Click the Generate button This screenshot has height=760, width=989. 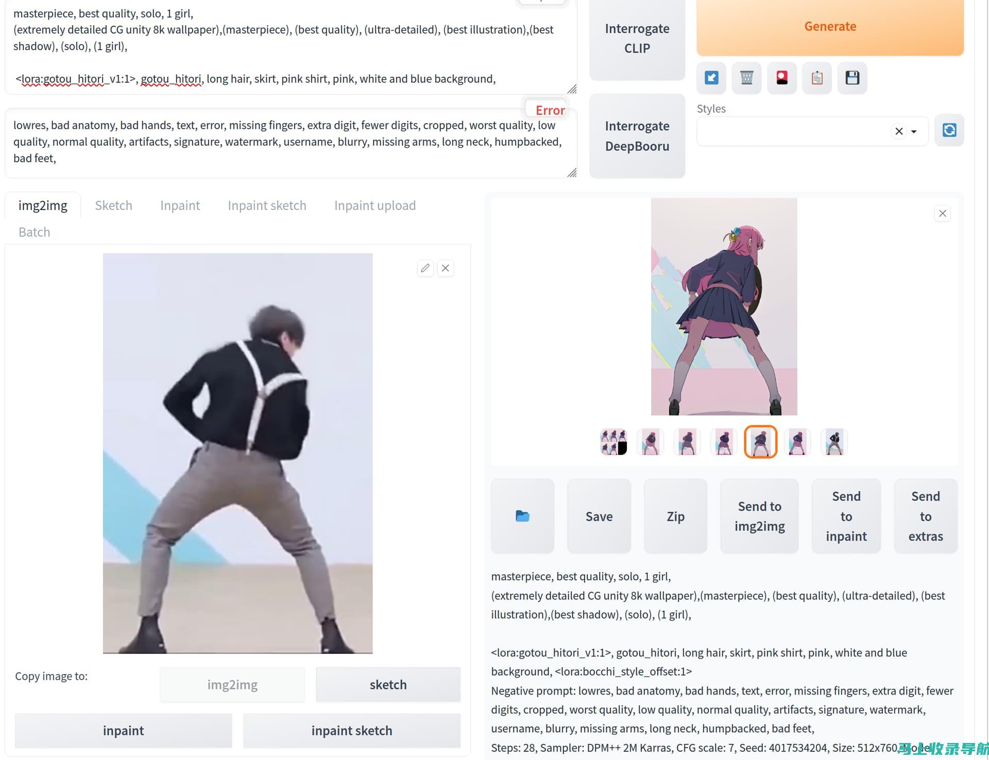click(830, 26)
